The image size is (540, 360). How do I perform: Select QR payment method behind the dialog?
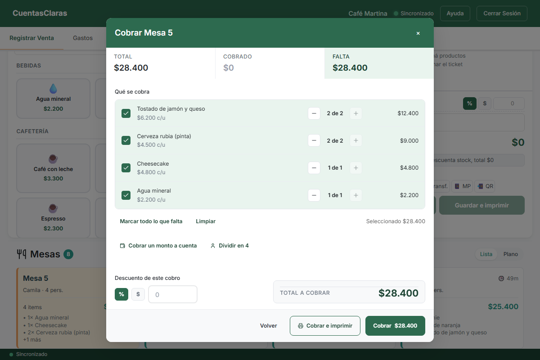point(485,186)
